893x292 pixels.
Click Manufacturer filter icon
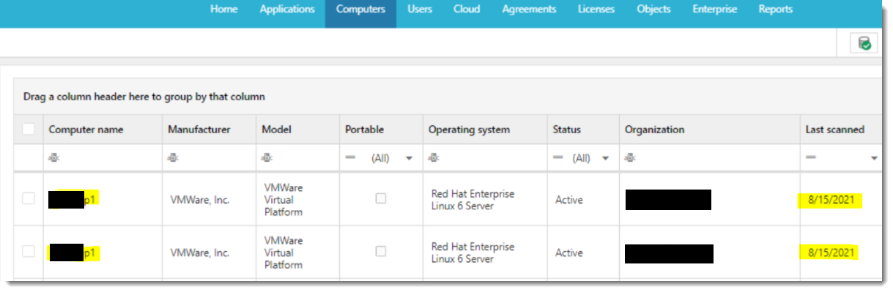coord(172,157)
